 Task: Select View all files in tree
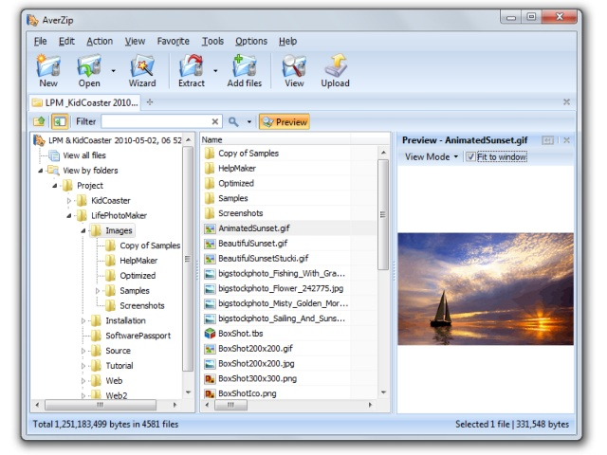(84, 155)
